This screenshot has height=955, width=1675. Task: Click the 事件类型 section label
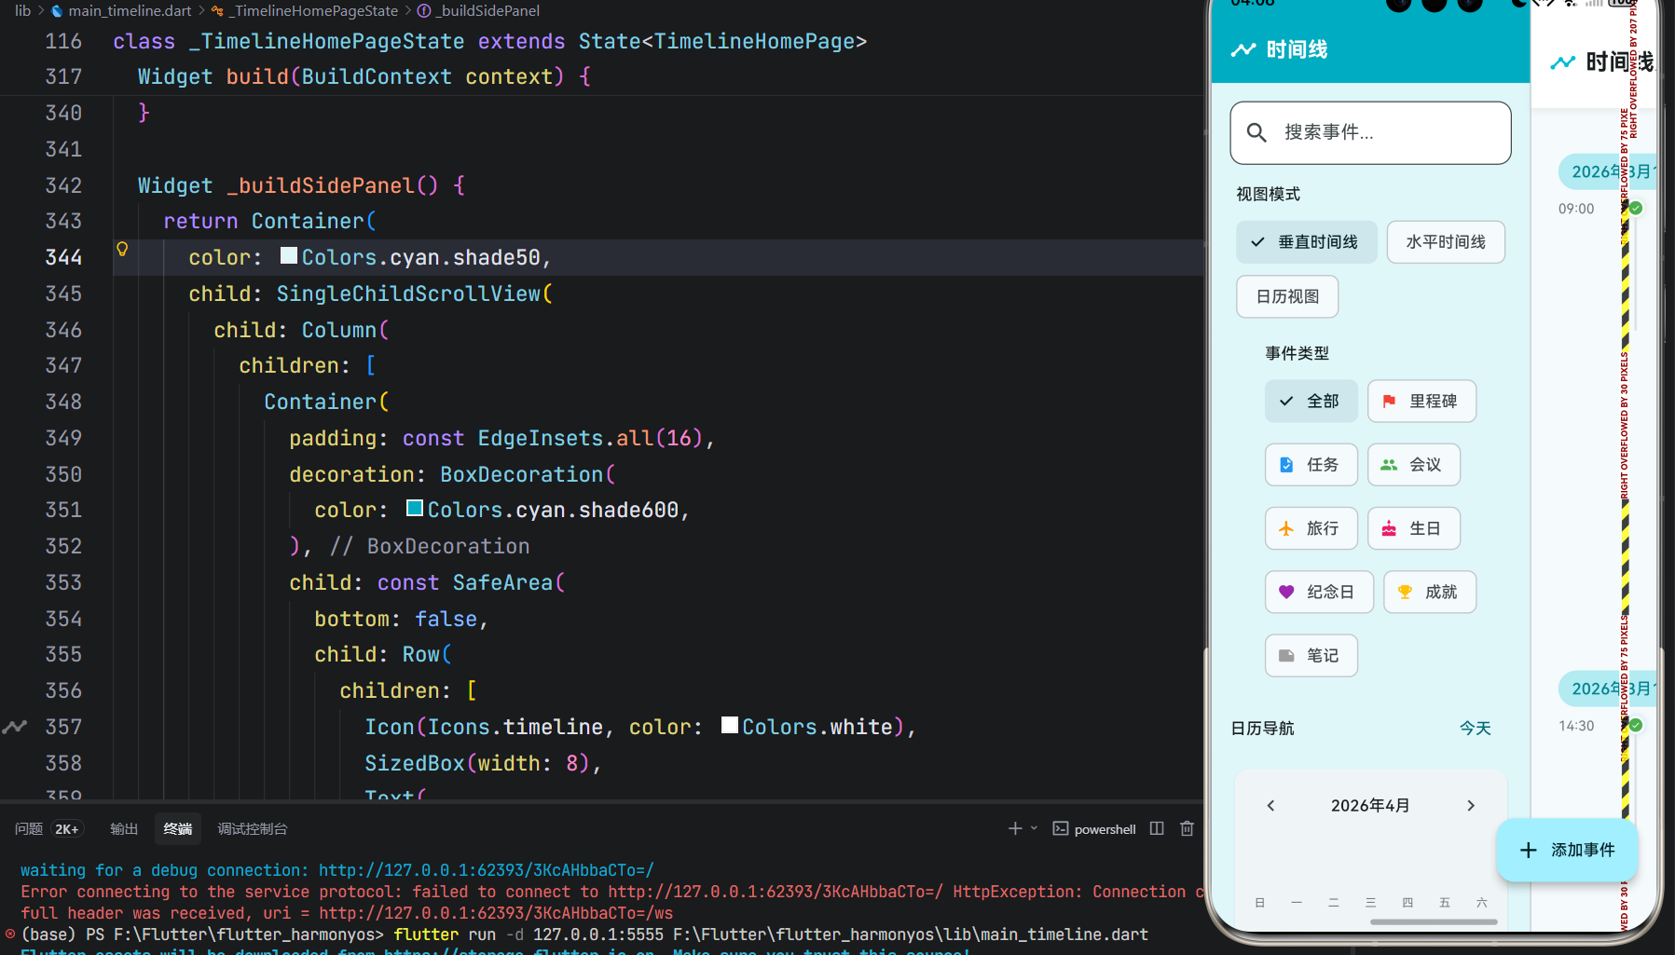1297,353
